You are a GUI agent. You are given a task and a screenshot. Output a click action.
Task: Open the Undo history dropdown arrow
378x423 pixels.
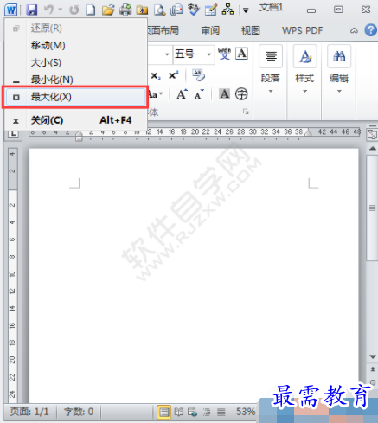61,10
